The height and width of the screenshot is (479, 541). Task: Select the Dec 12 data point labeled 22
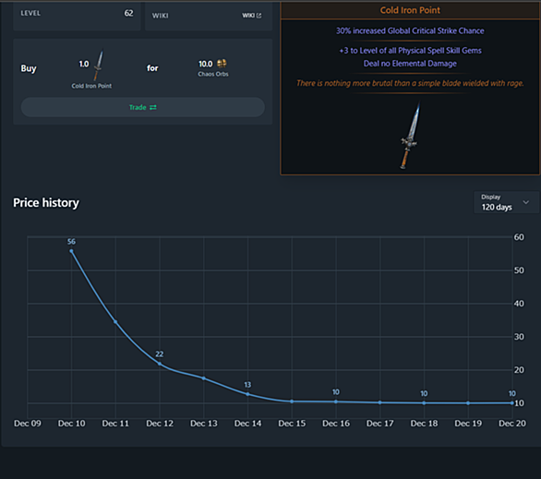pos(160,364)
